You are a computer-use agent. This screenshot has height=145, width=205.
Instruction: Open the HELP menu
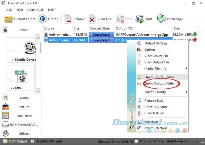(52, 10)
